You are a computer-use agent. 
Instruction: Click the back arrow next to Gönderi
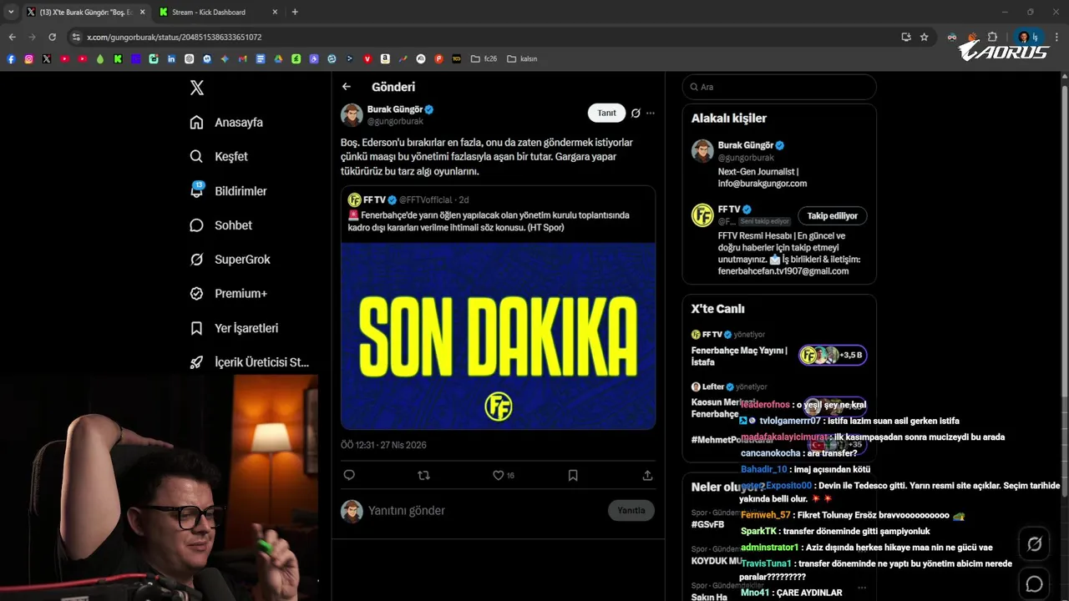pos(347,87)
